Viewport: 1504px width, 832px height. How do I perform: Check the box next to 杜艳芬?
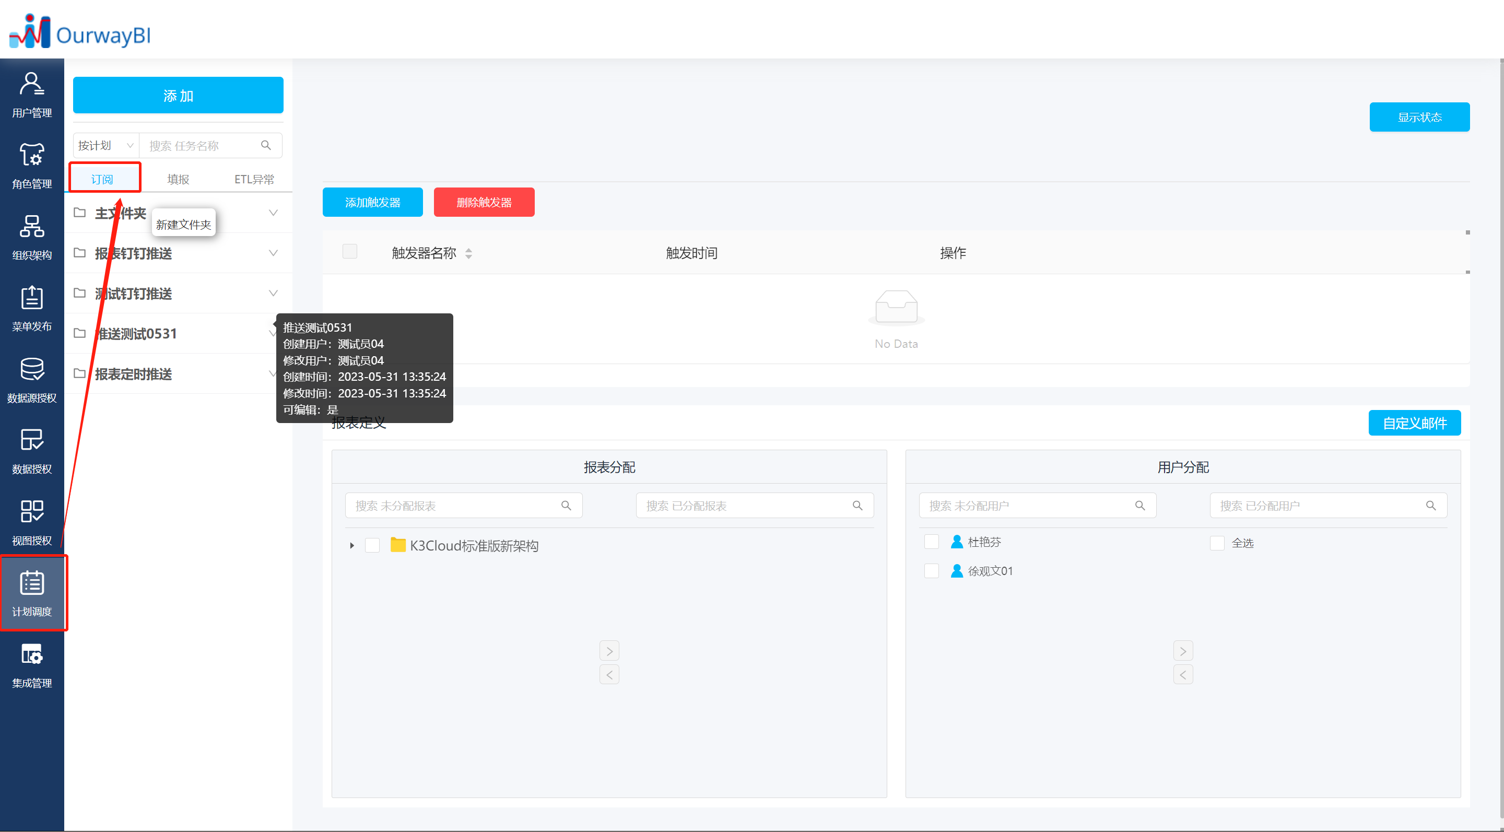pos(932,542)
